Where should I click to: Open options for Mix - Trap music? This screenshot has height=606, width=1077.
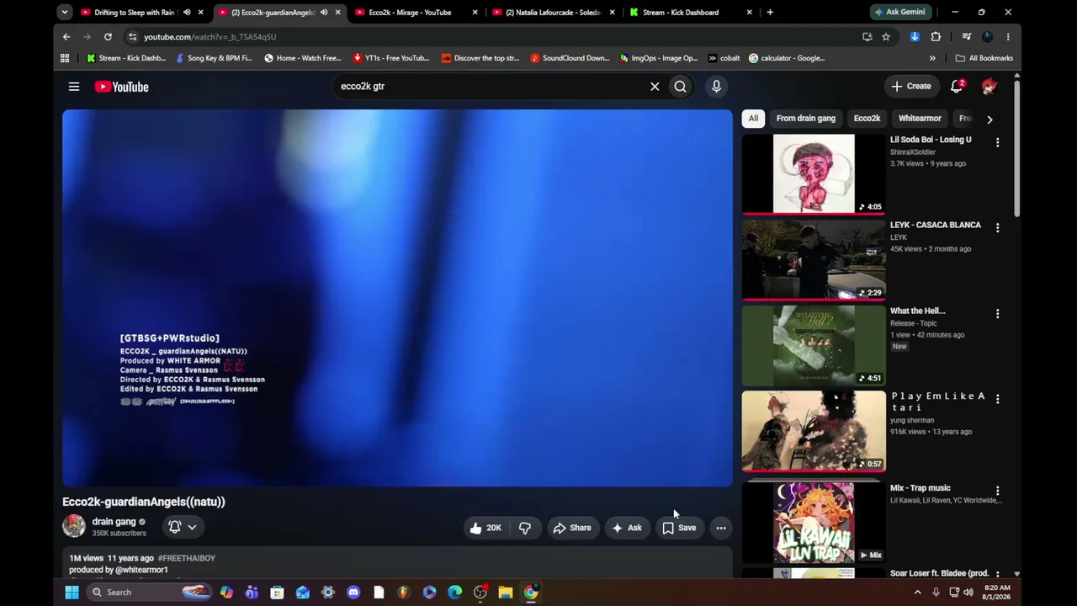tap(997, 491)
